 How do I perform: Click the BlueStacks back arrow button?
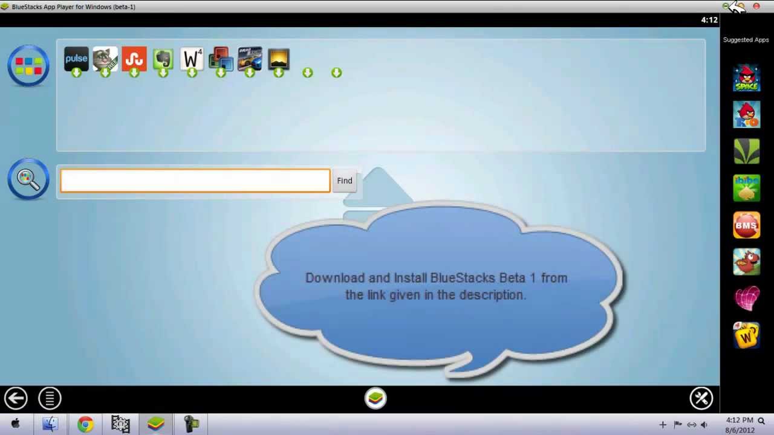[16, 398]
